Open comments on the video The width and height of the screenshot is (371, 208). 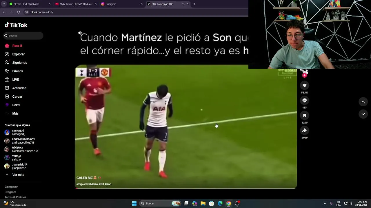coord(304,100)
